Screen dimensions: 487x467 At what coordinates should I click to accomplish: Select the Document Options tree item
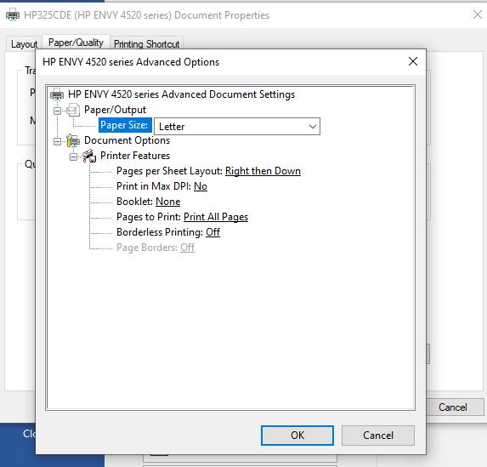pos(127,140)
